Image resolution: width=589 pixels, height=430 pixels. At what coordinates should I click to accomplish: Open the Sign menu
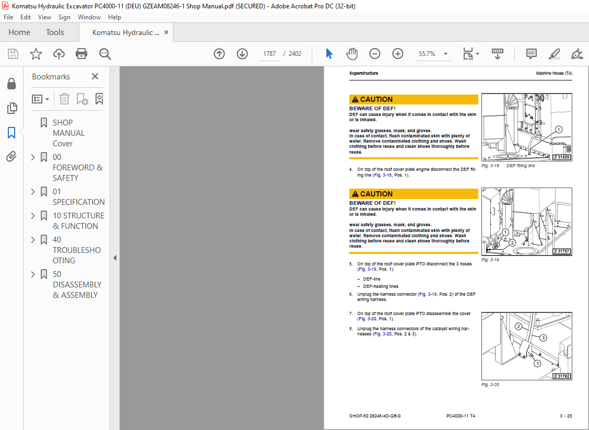coord(64,17)
